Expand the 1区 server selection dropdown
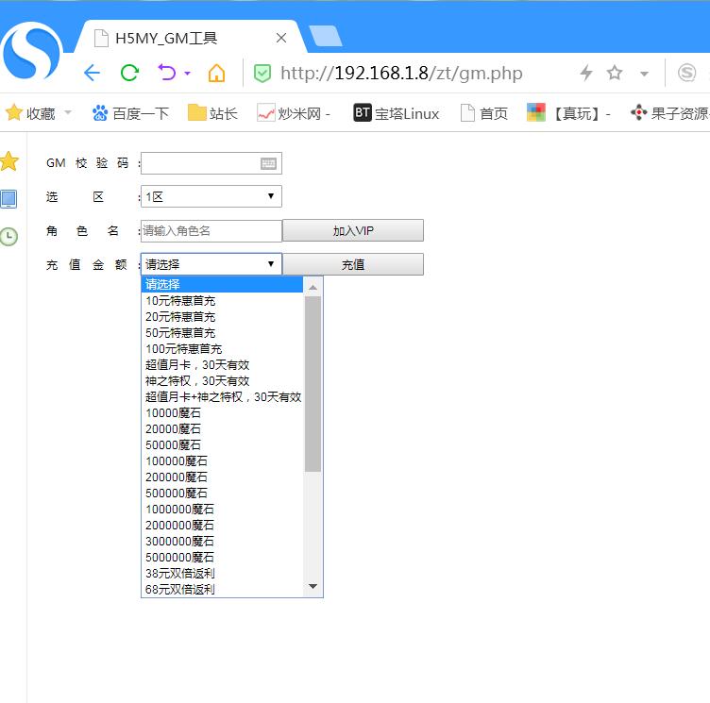This screenshot has width=710, height=703. (x=211, y=196)
